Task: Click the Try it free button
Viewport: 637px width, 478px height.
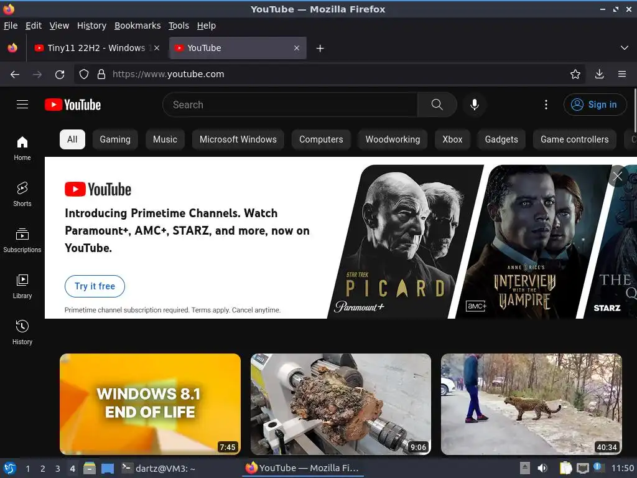Action: [95, 286]
